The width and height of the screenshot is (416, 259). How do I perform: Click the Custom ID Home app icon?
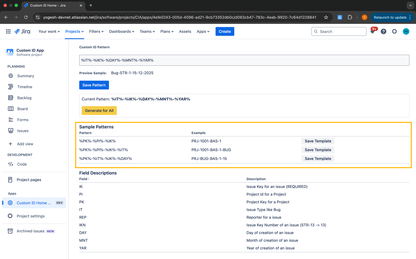coord(10,203)
